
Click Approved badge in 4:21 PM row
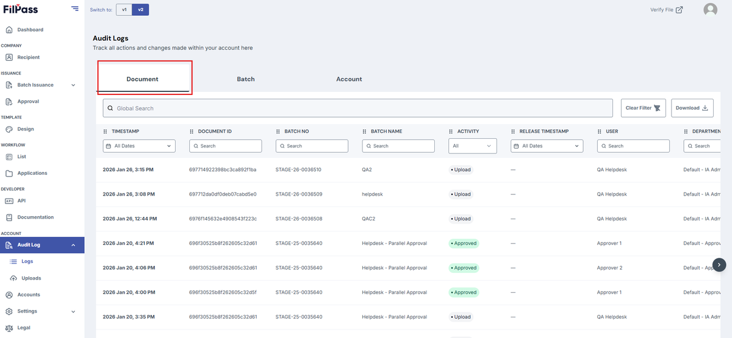coord(464,243)
